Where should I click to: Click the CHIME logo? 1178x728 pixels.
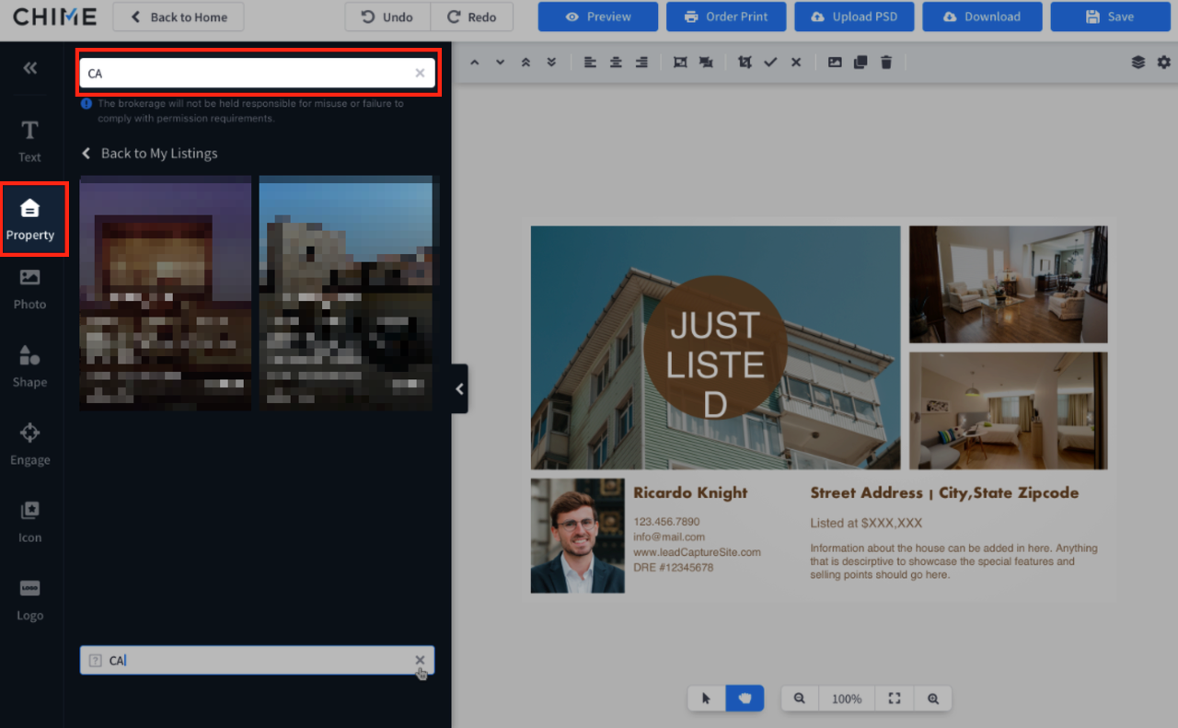coord(54,17)
